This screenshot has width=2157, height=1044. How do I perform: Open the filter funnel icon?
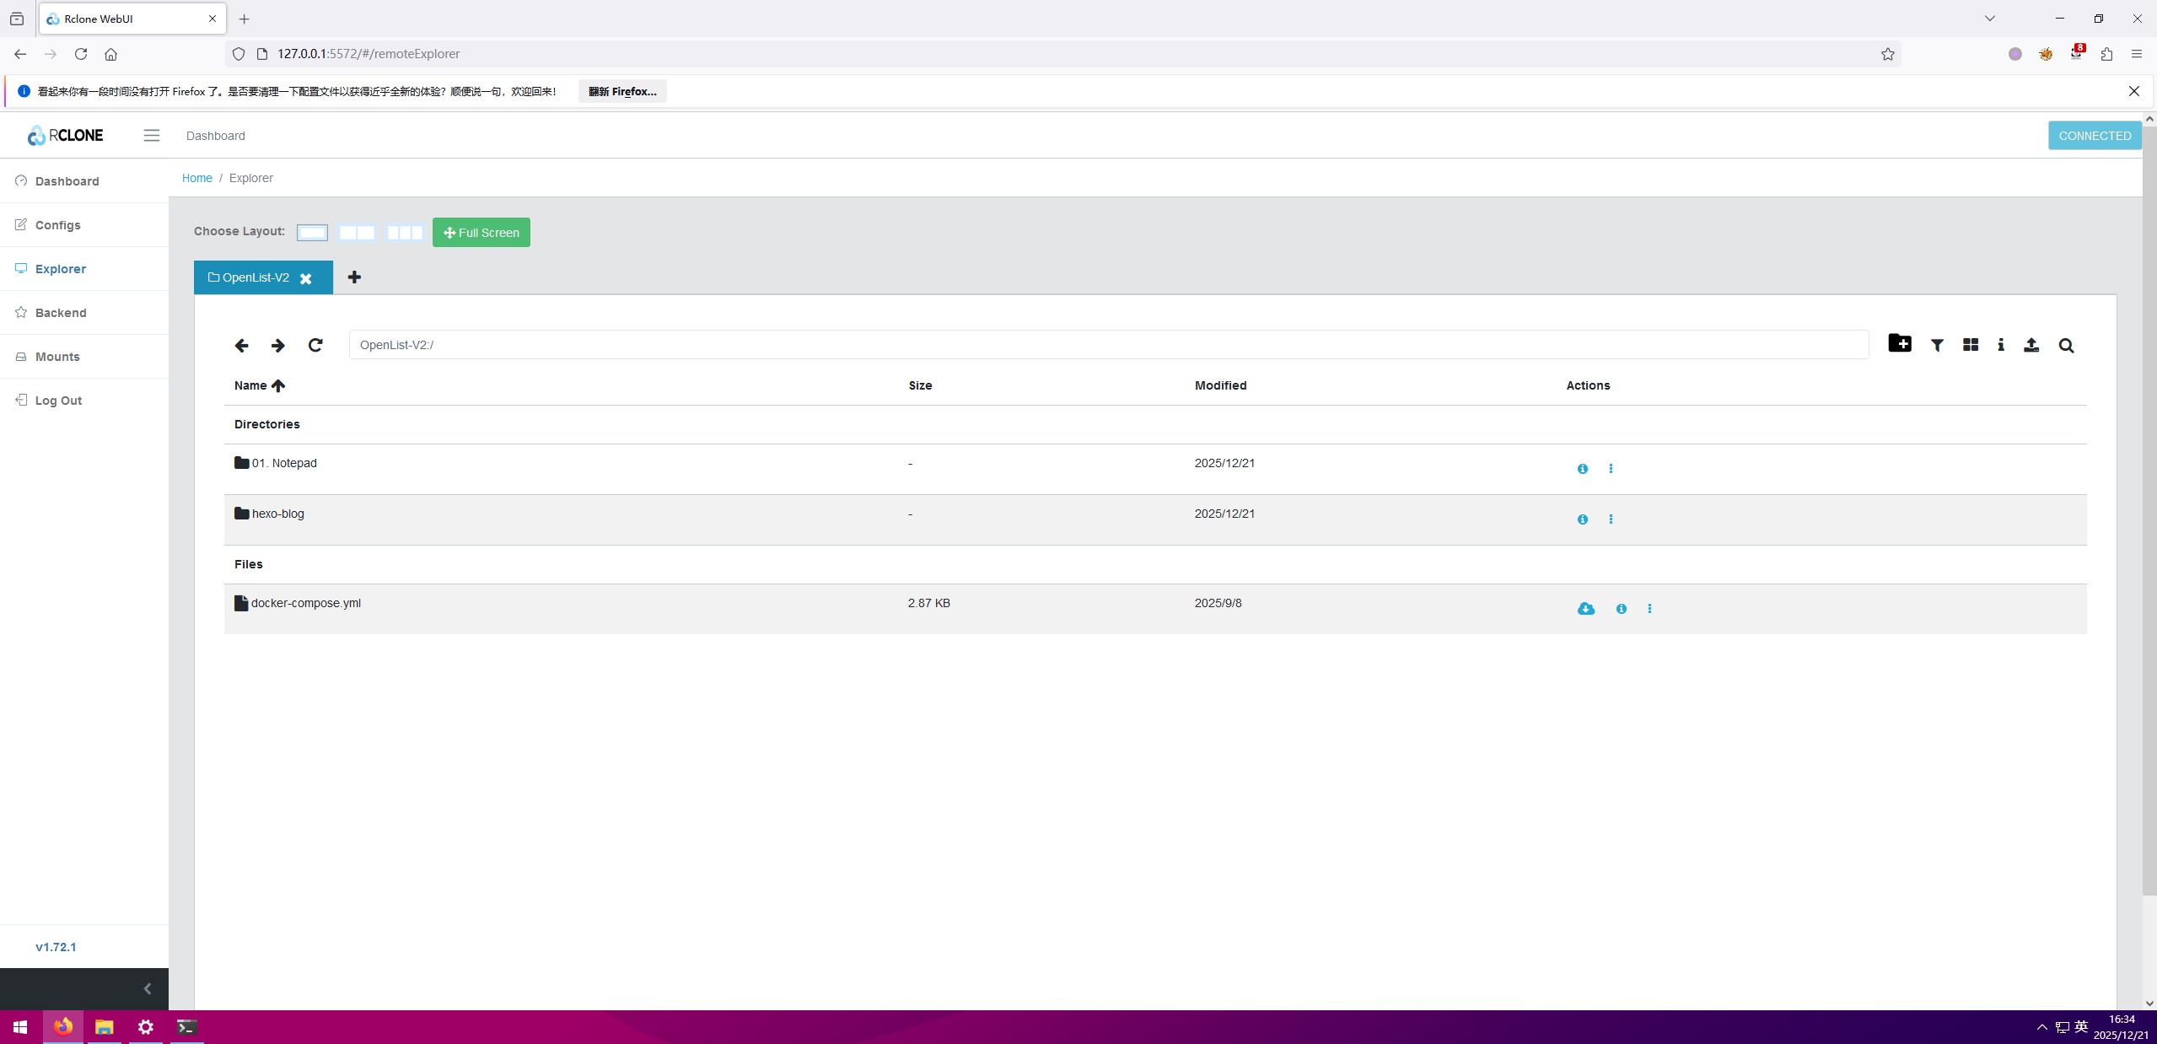tap(1937, 345)
